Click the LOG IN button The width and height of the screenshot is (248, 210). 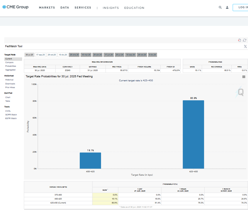(x=240, y=7)
